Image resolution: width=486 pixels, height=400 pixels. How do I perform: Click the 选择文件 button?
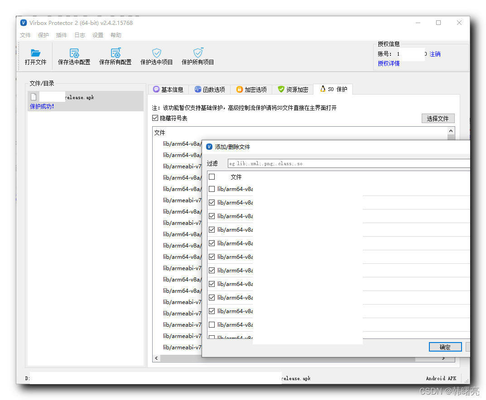(x=438, y=119)
